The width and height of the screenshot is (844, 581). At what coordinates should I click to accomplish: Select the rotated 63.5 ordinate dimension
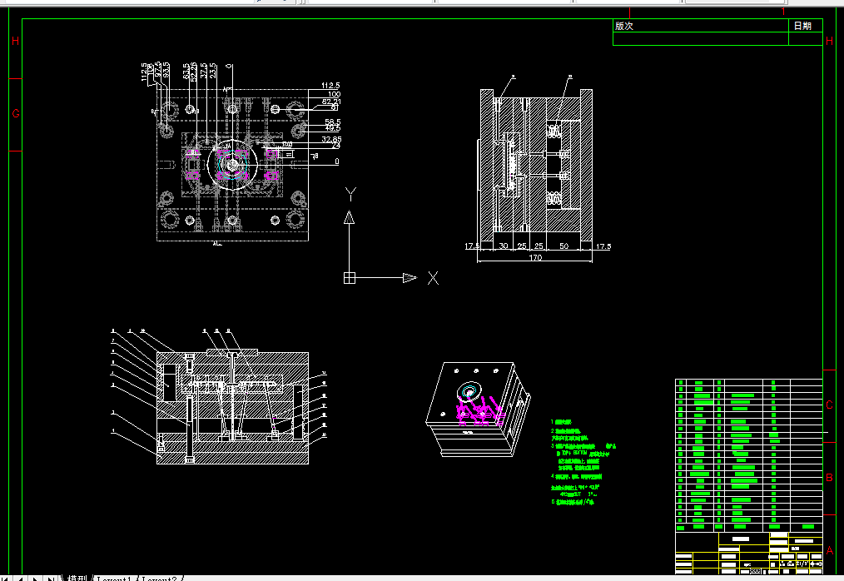[186, 71]
